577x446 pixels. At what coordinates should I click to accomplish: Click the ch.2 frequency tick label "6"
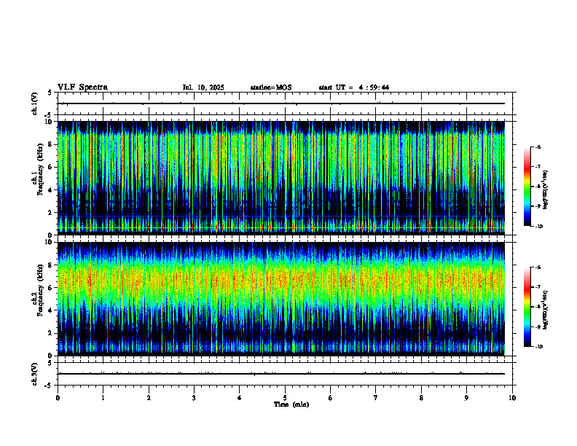pos(51,288)
